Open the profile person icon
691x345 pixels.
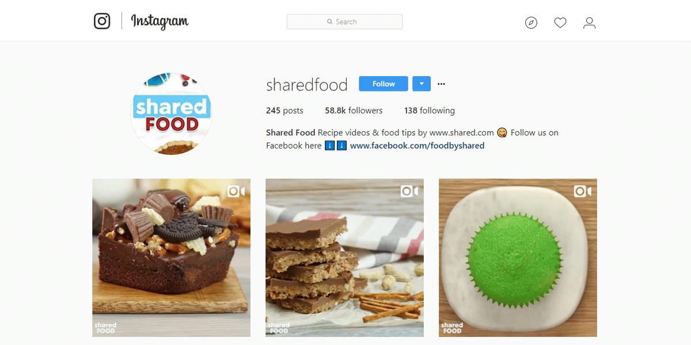pyautogui.click(x=589, y=23)
